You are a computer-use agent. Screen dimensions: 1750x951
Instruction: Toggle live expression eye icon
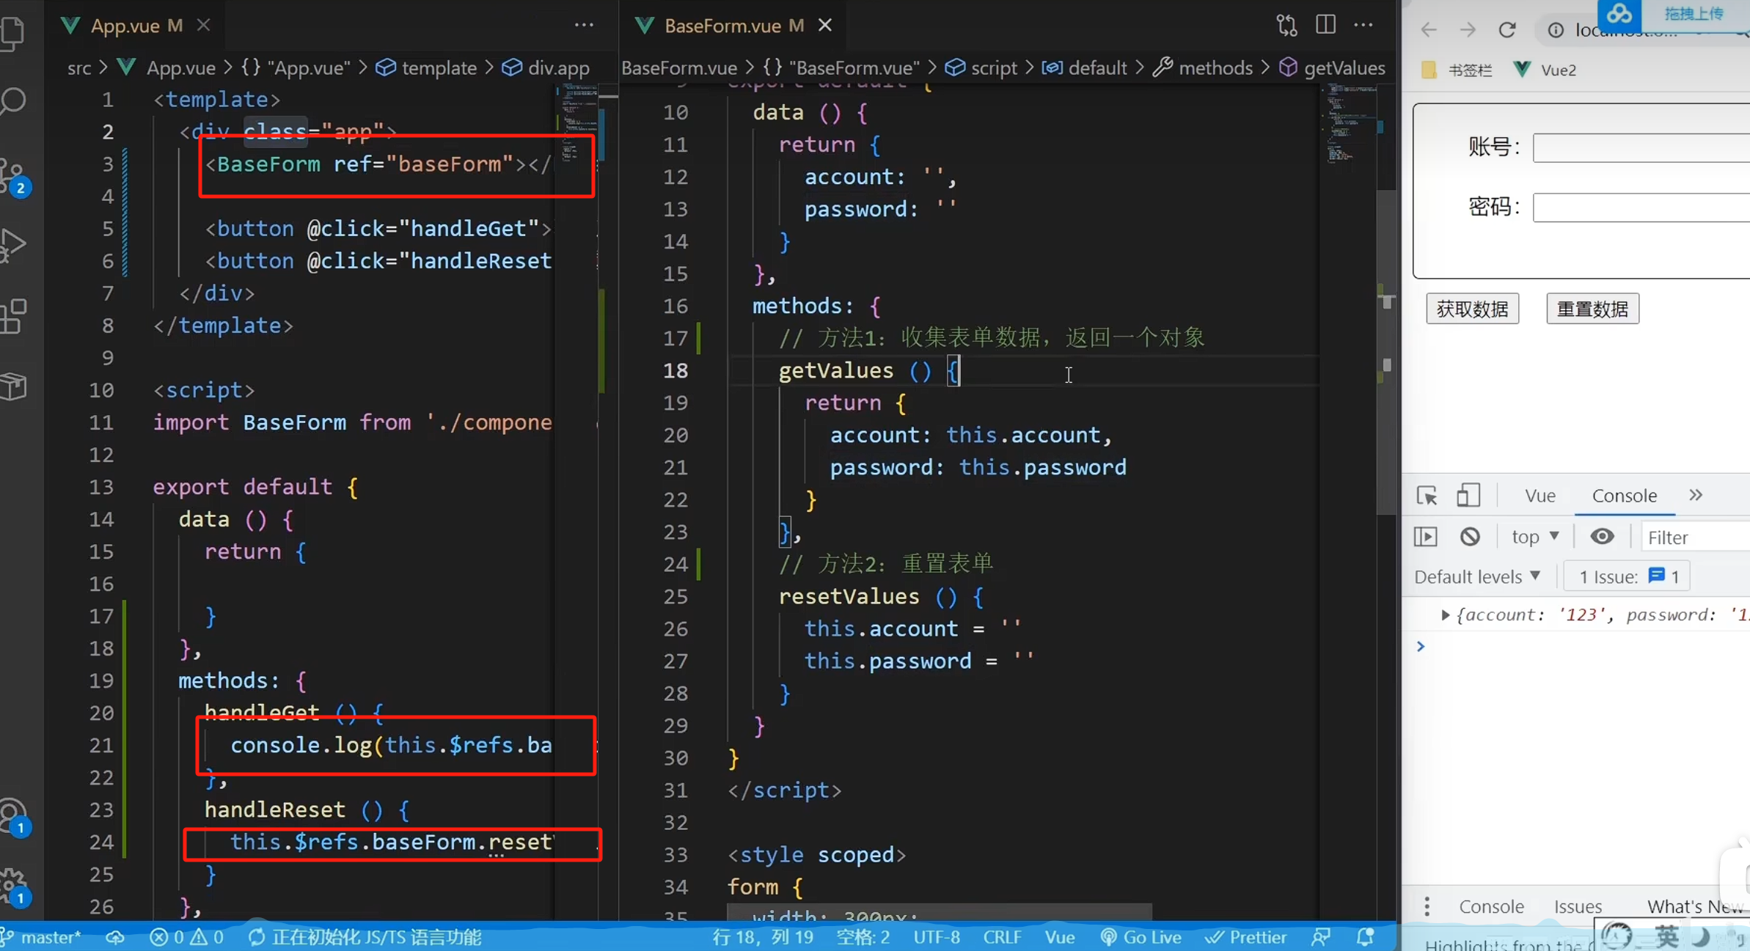[x=1602, y=537]
